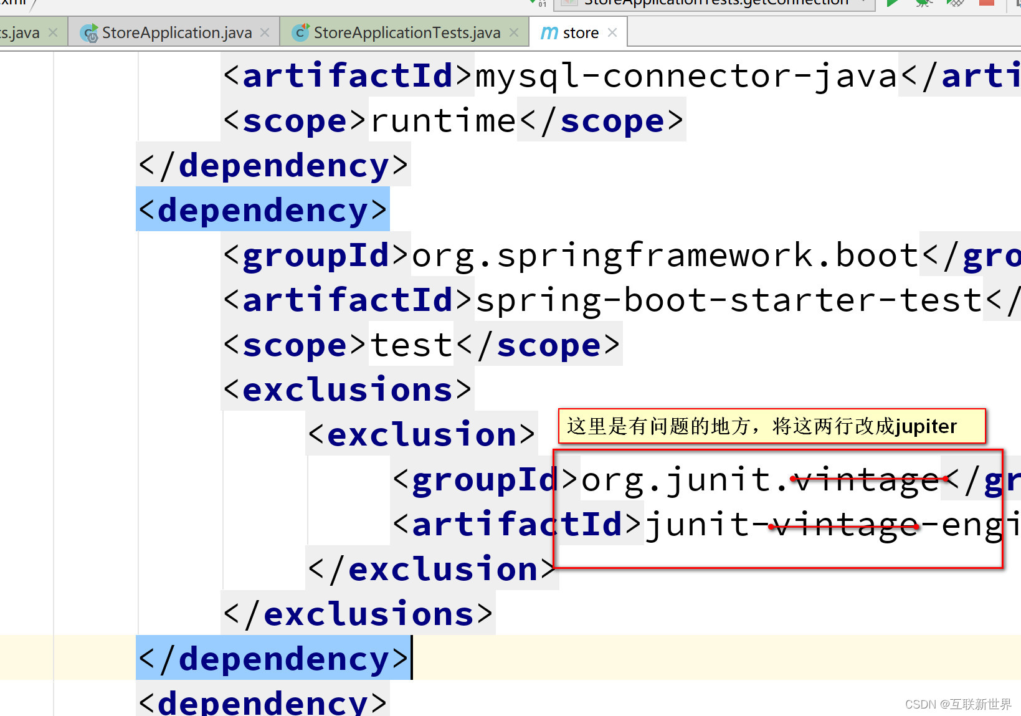
Task: Click the red Stop button
Action: pyautogui.click(x=986, y=3)
